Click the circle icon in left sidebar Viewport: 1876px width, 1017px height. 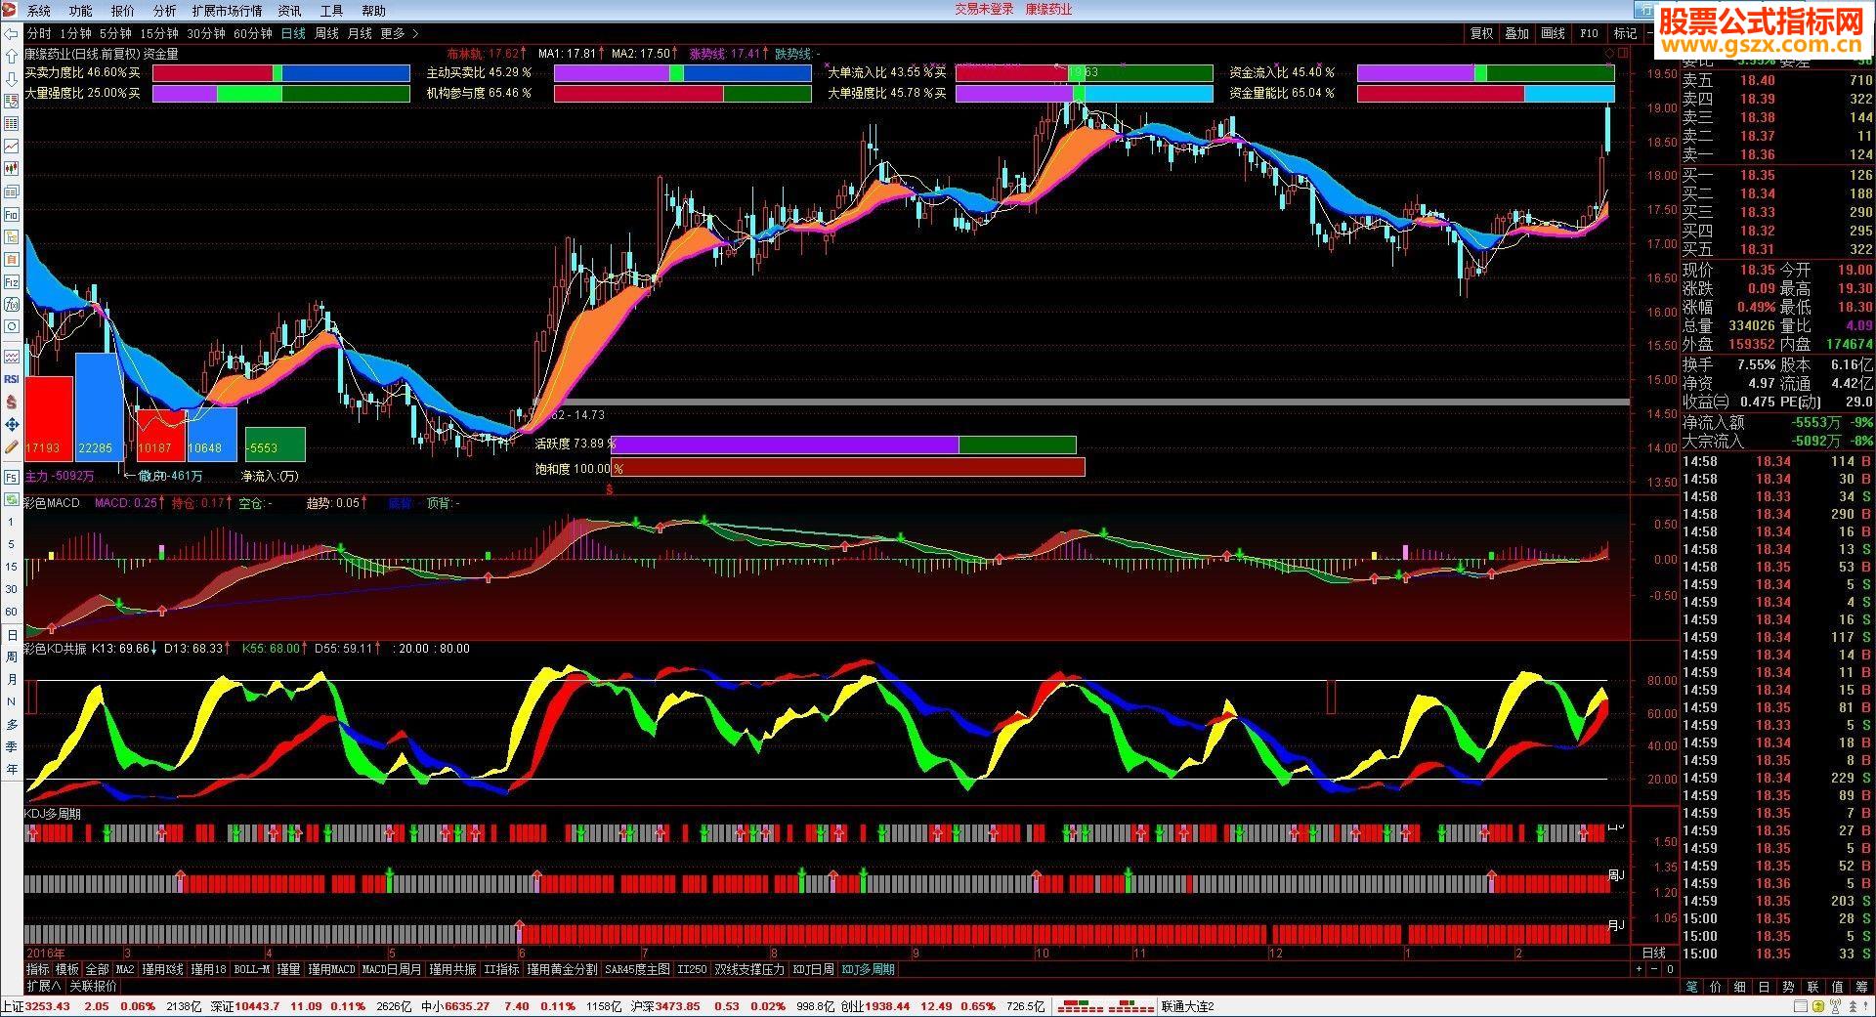[11, 327]
